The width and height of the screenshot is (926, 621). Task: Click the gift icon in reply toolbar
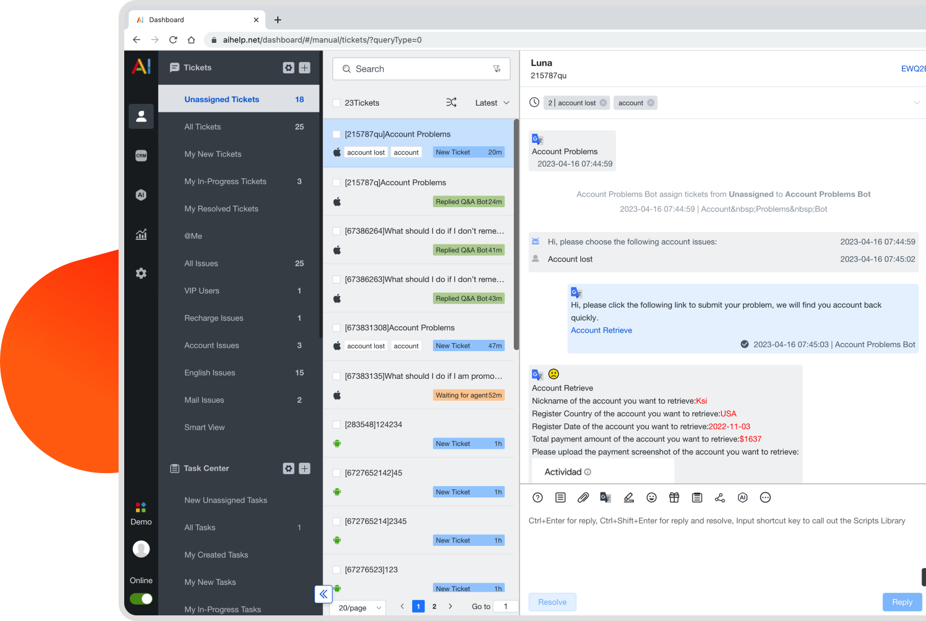pos(674,497)
